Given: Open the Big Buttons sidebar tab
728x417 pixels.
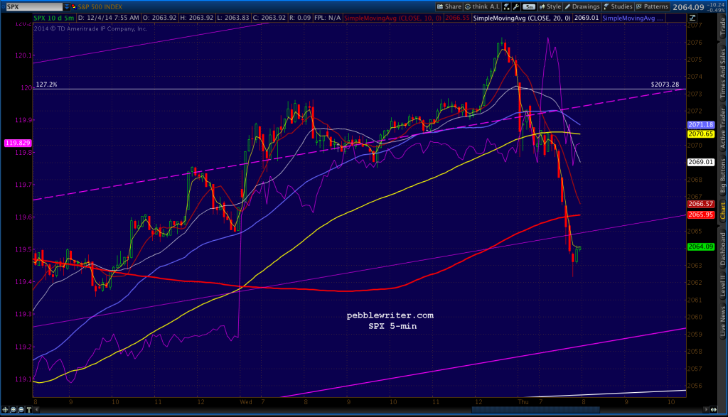Looking at the screenshot, I should tap(722, 175).
